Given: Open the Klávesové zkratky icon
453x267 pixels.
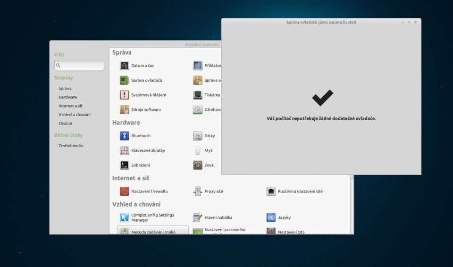Looking at the screenshot, I should coord(124,150).
